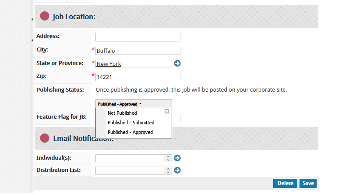Click the lower left panel collapse arrow
Image resolution: width=349 pixels, height=195 pixels.
coord(32,41)
